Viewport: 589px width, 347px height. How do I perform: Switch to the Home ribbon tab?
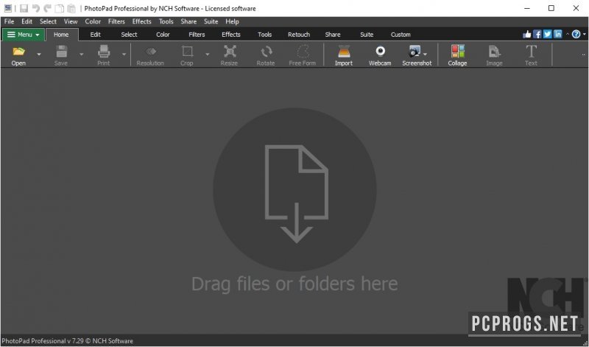pos(61,35)
